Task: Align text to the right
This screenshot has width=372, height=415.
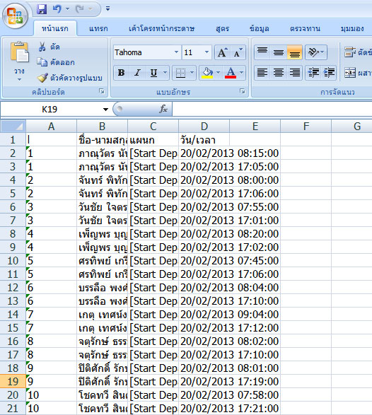Action: click(294, 73)
